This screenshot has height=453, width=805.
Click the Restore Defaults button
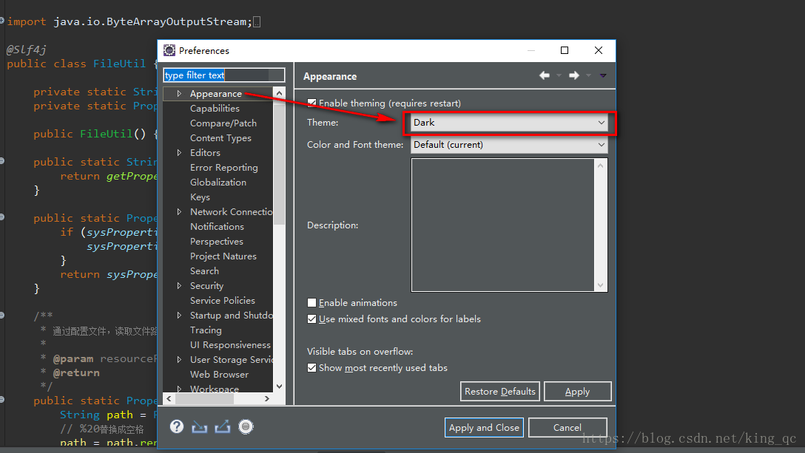[x=500, y=392]
